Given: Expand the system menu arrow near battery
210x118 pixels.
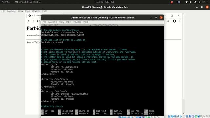Looking at the screenshot, I should click(x=207, y=2).
